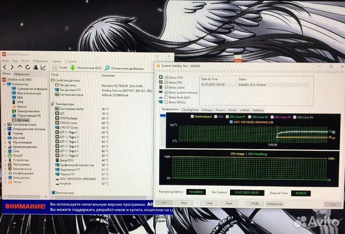Click the Stress GPU(s) monitor icon

[x=161, y=102]
